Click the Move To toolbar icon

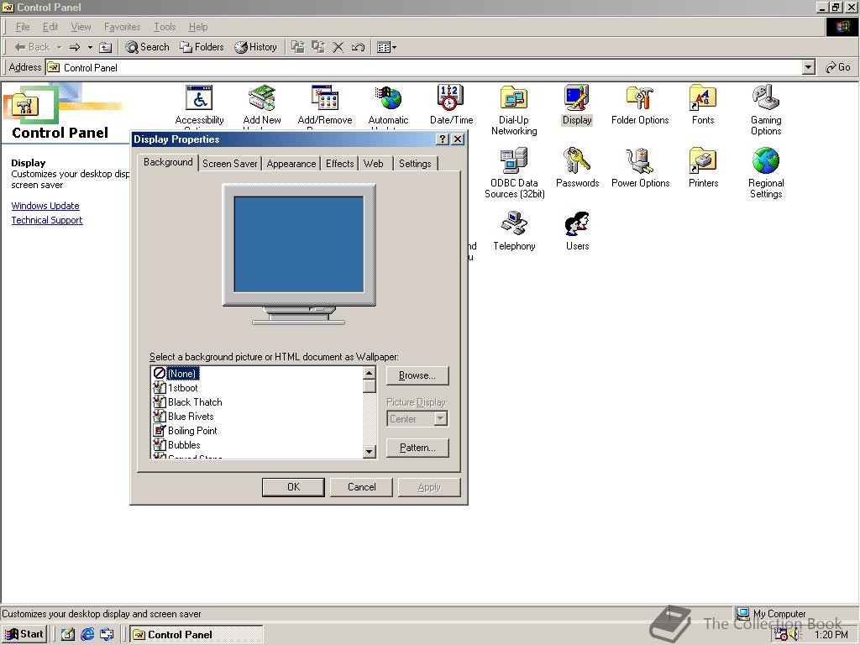298,47
